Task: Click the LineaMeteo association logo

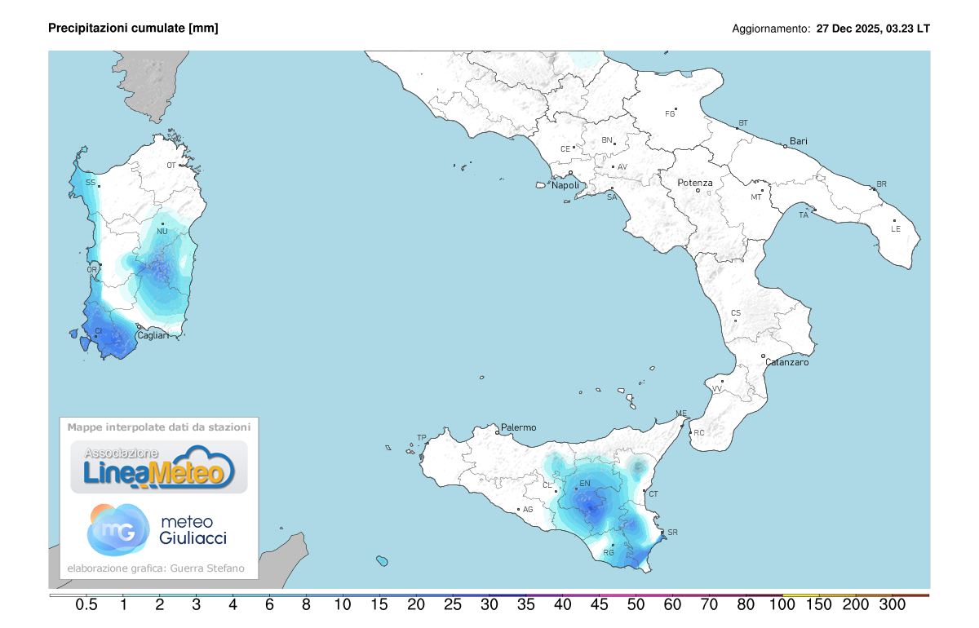Action: tap(158, 467)
